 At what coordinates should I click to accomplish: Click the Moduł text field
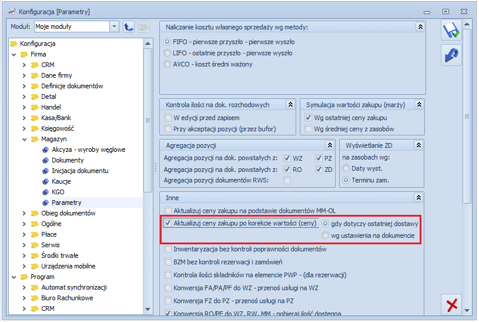72,26
